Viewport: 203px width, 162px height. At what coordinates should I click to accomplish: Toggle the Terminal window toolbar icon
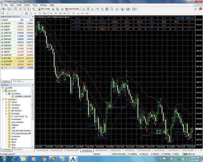29,9
